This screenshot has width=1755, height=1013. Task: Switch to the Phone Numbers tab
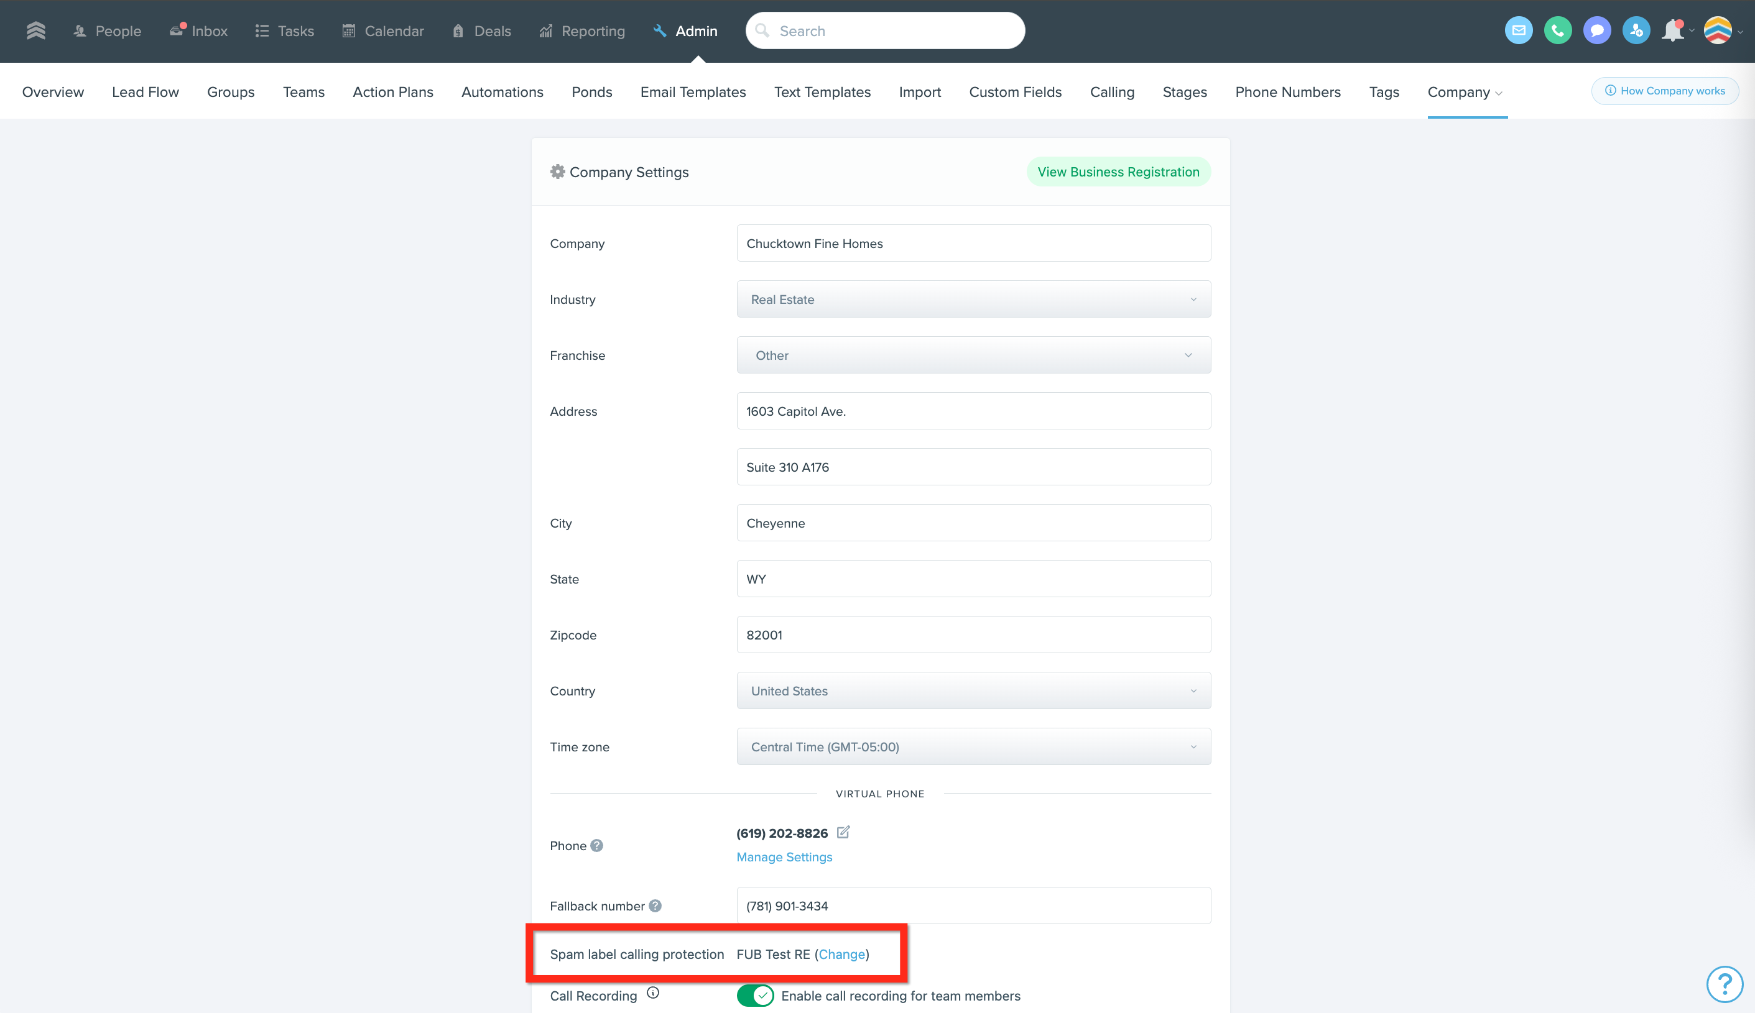(1287, 91)
